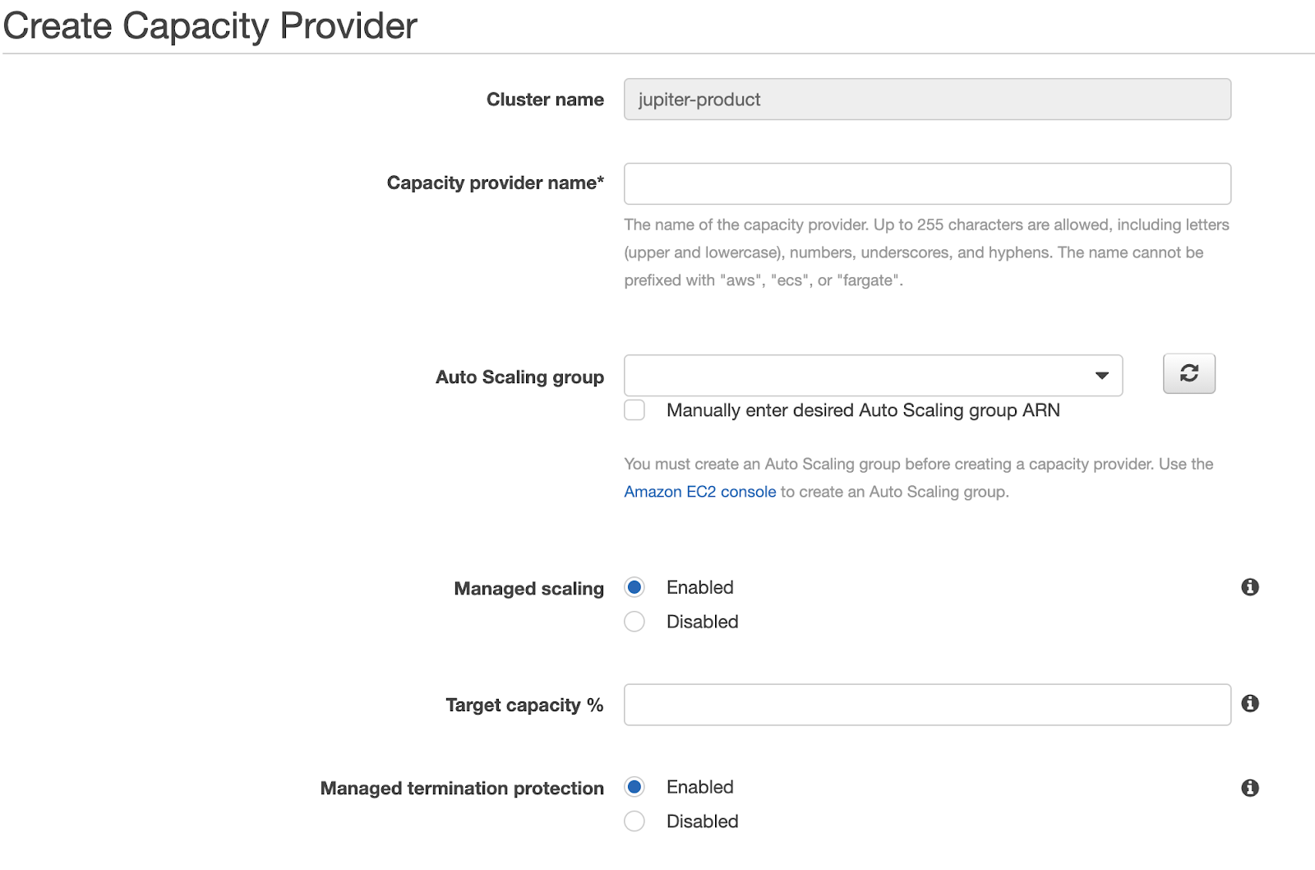This screenshot has width=1315, height=870.
Task: Open the Amazon EC2 console link
Action: coord(699,492)
